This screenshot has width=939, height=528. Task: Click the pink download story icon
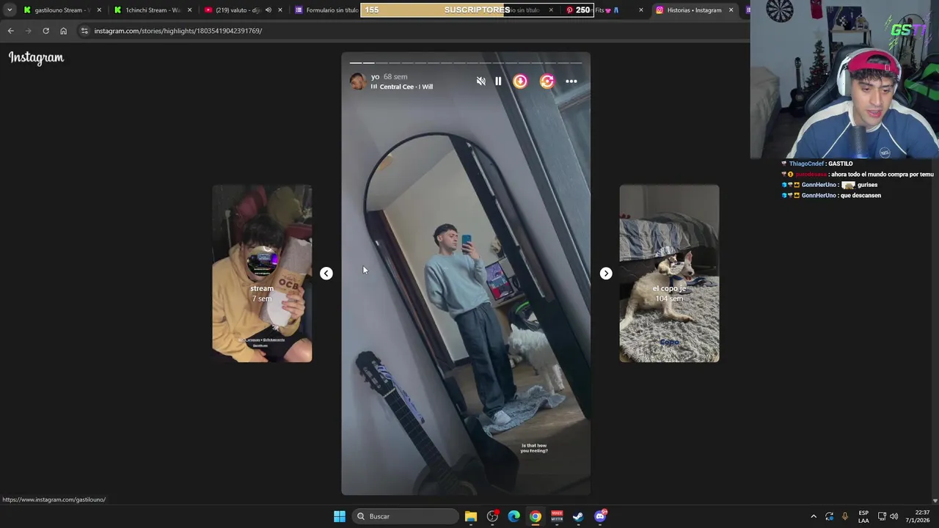tap(520, 81)
